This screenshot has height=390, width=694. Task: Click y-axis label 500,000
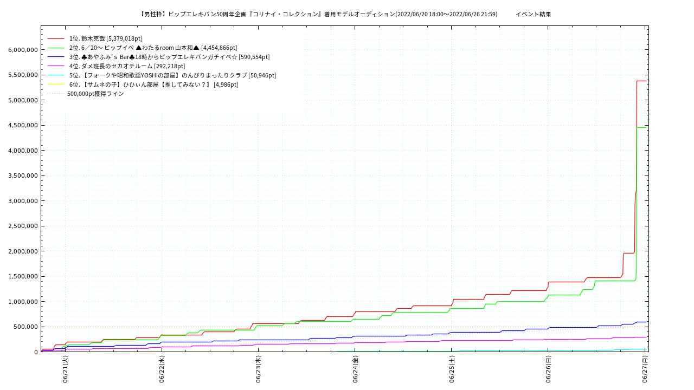pos(27,327)
